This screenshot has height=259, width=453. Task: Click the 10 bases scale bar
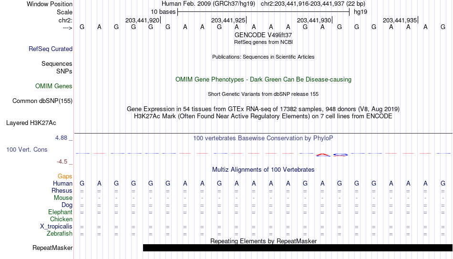pyautogui.click(x=263, y=12)
